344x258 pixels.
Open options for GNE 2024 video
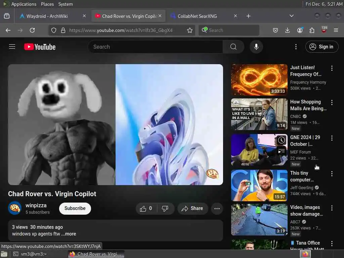point(332,138)
